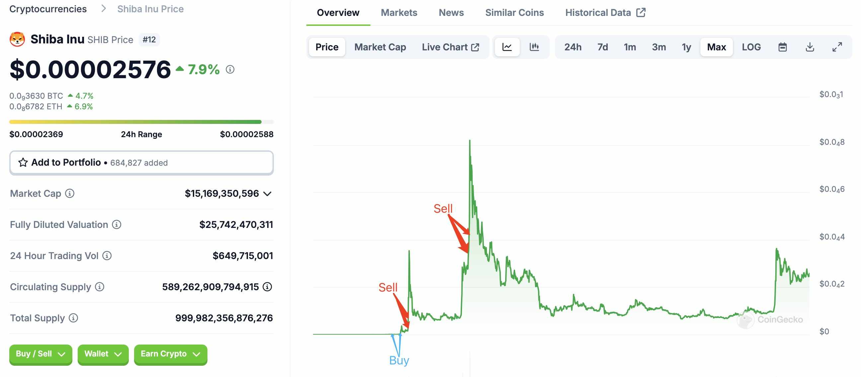The width and height of the screenshot is (861, 377).
Task: Open the Buy / Sell dropdown
Action: click(40, 354)
